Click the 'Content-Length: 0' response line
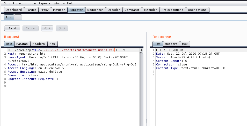 (x=172, y=61)
